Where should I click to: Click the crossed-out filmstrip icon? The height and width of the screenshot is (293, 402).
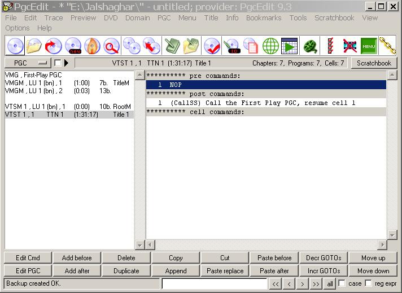point(350,46)
